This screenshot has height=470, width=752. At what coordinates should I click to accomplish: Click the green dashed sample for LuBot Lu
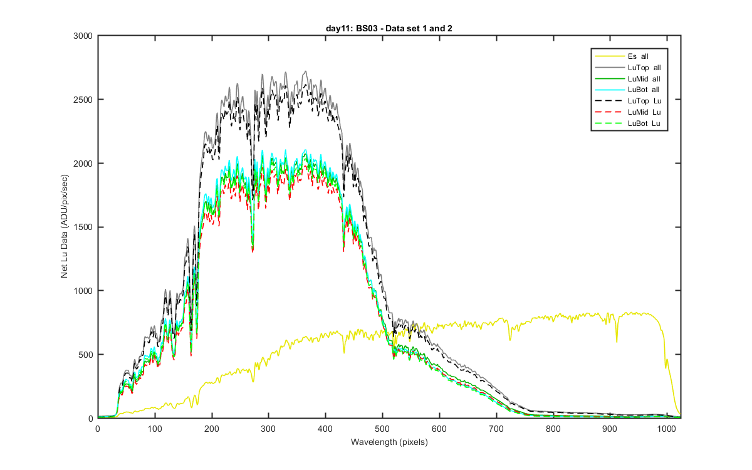[609, 124]
